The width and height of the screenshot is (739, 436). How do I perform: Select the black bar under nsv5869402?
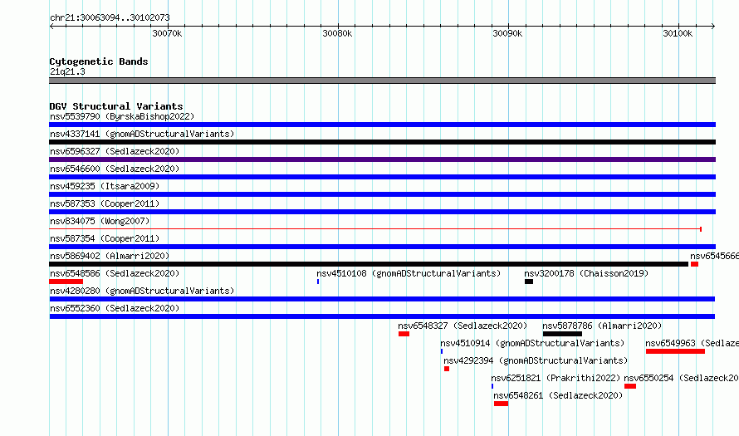point(369,264)
